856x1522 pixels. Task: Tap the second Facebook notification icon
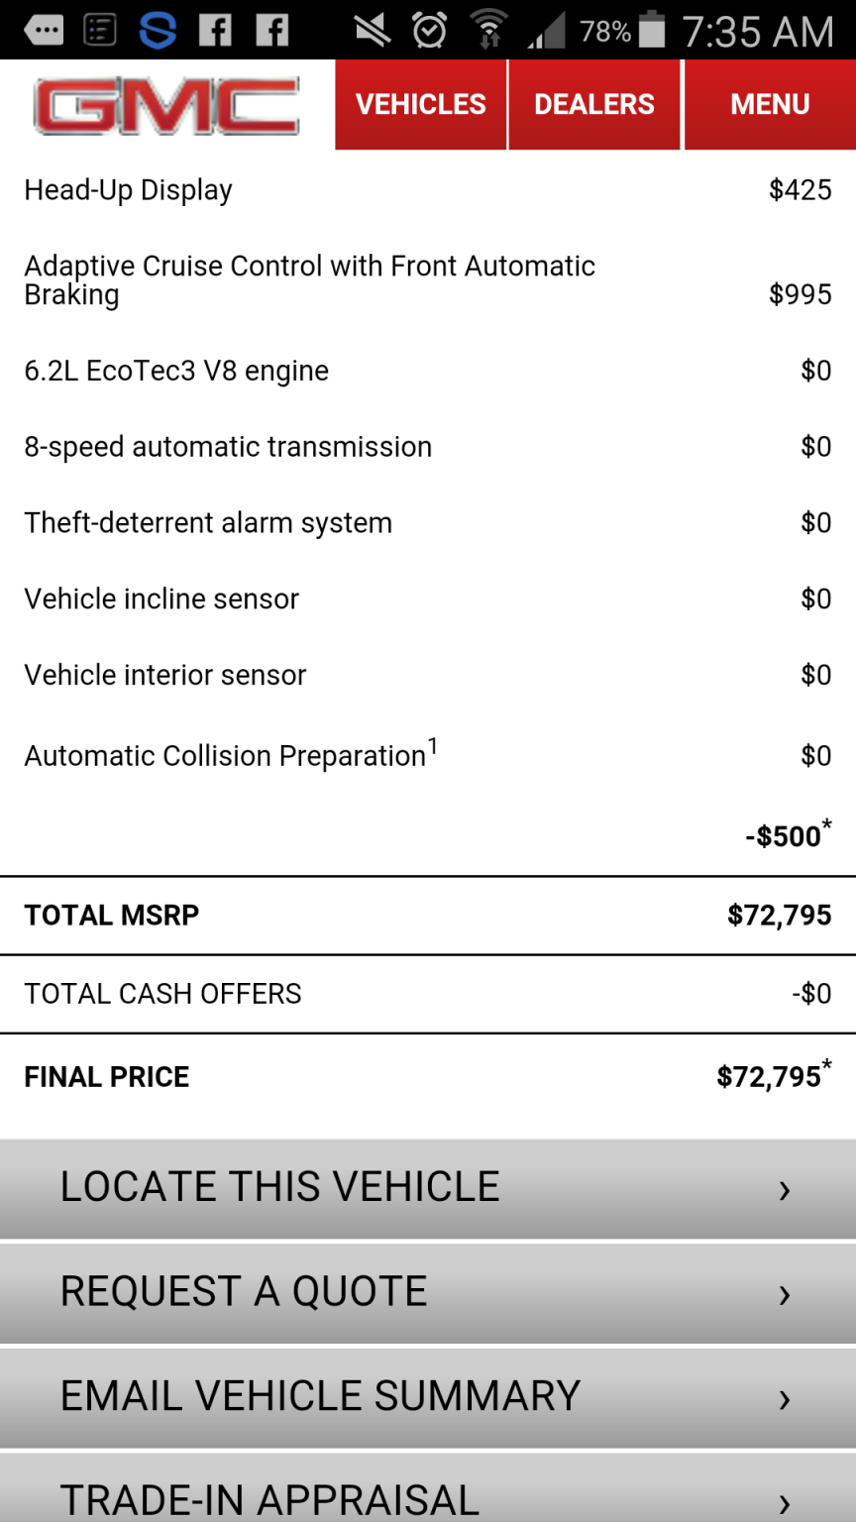point(272,31)
